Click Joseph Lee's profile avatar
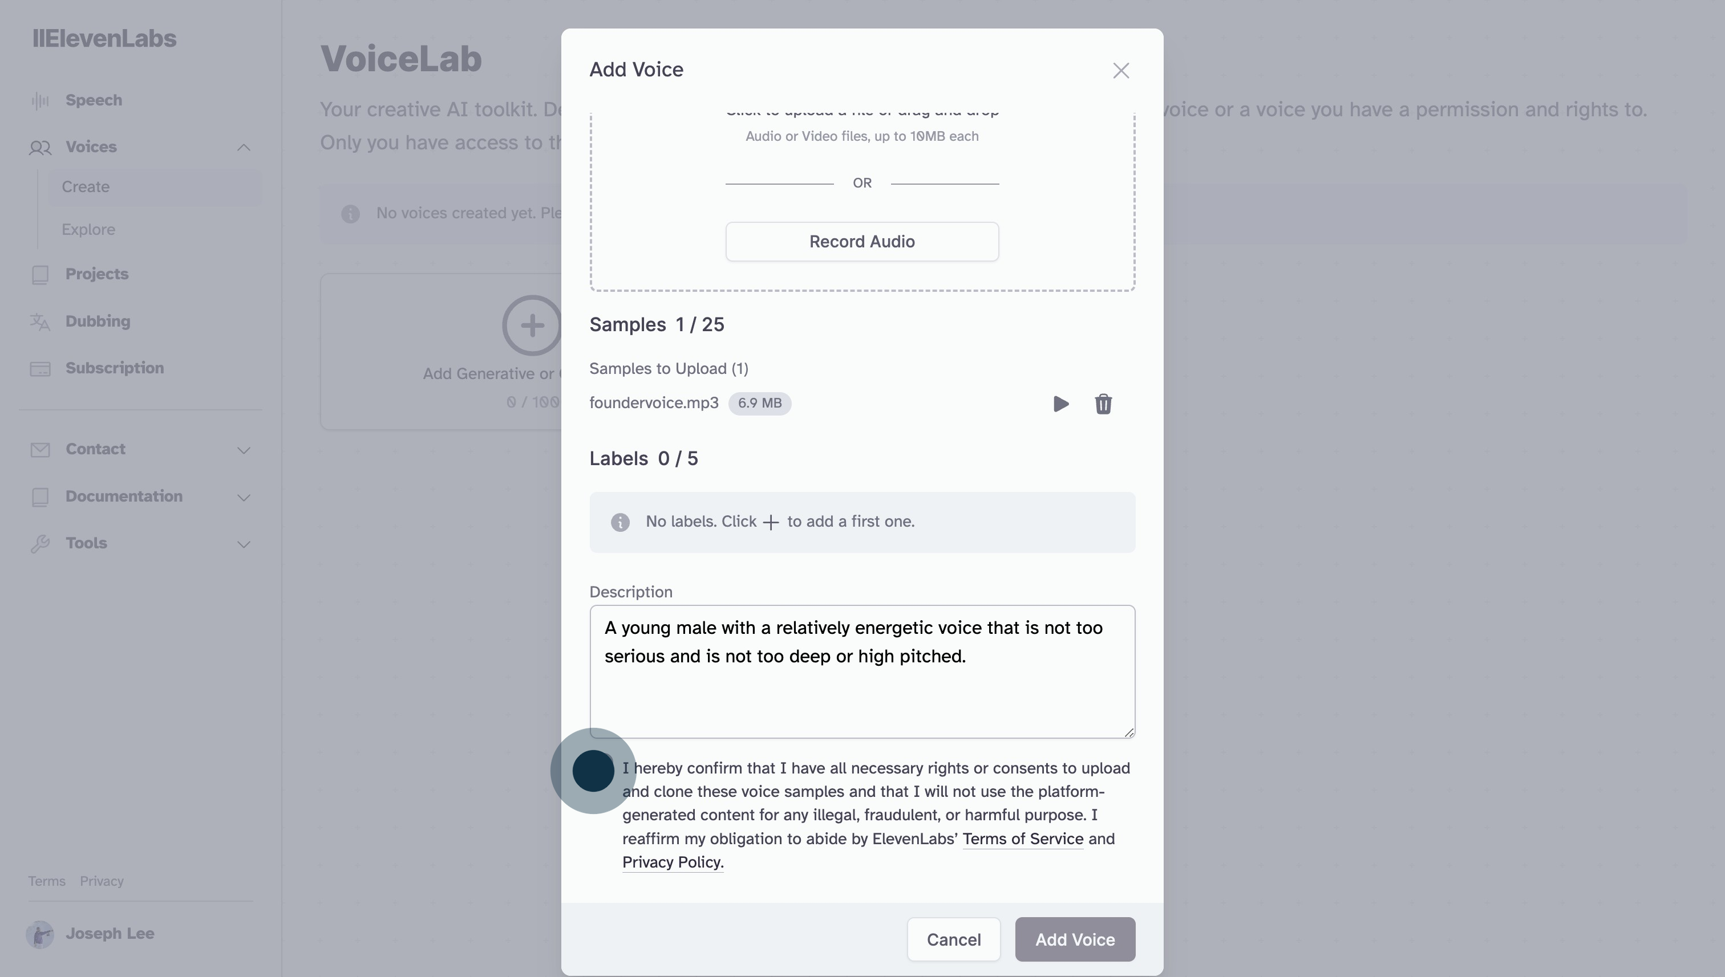This screenshot has width=1725, height=977. (41, 934)
